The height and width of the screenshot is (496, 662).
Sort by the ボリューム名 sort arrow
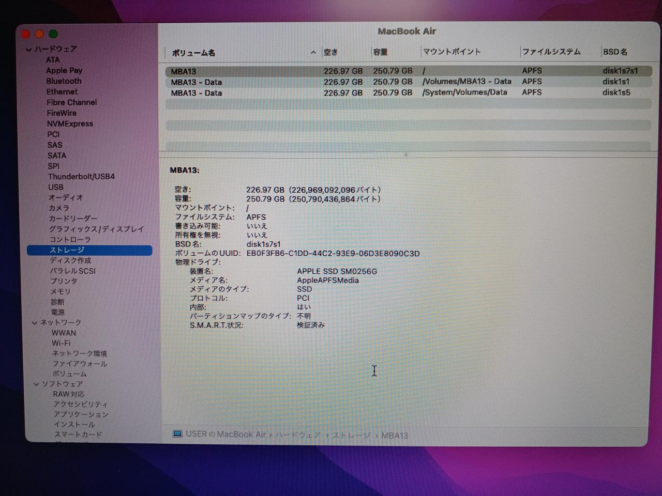pos(313,53)
